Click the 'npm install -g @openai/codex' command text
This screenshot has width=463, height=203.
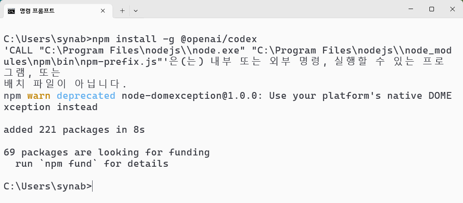point(174,39)
